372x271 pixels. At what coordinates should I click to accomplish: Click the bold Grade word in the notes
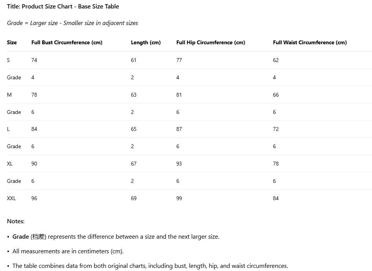pos(21,237)
